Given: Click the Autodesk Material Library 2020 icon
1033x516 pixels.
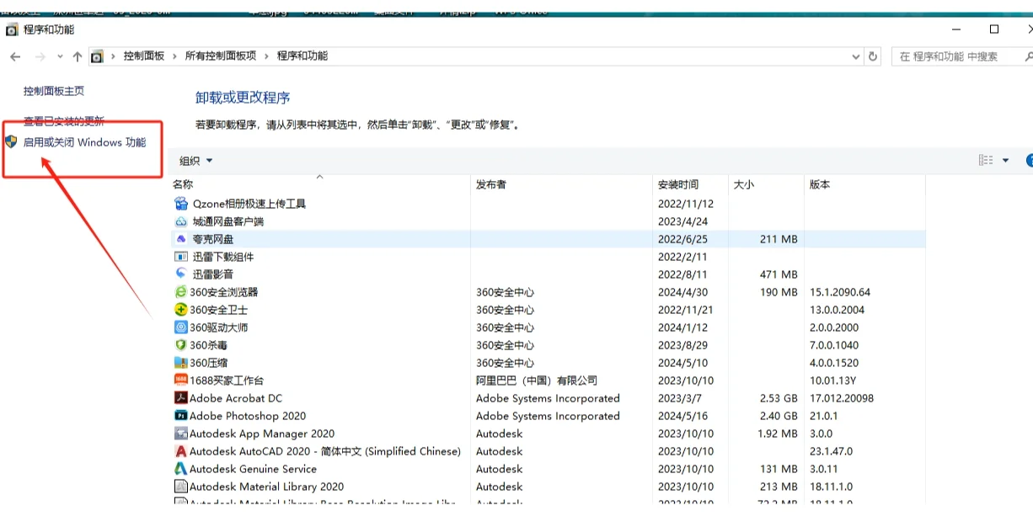Looking at the screenshot, I should pos(181,487).
